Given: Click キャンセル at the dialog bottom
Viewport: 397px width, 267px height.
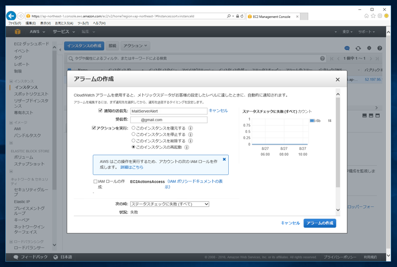Looking at the screenshot, I should [x=290, y=223].
